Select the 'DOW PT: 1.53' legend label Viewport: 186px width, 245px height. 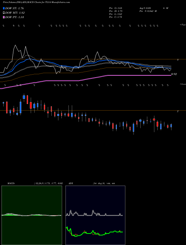tap(15, 17)
